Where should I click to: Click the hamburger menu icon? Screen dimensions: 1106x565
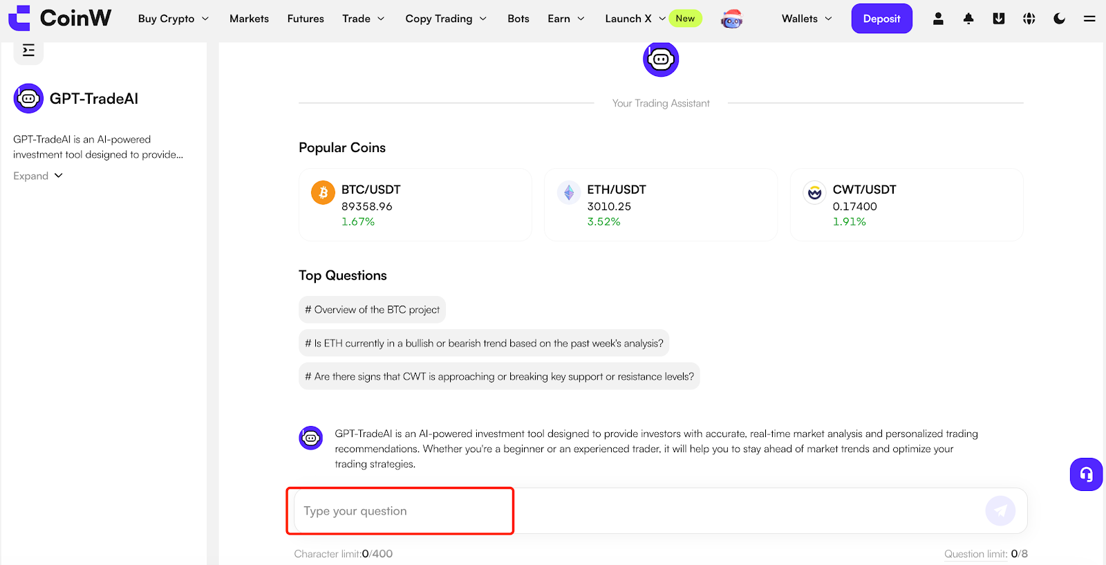click(x=1089, y=19)
